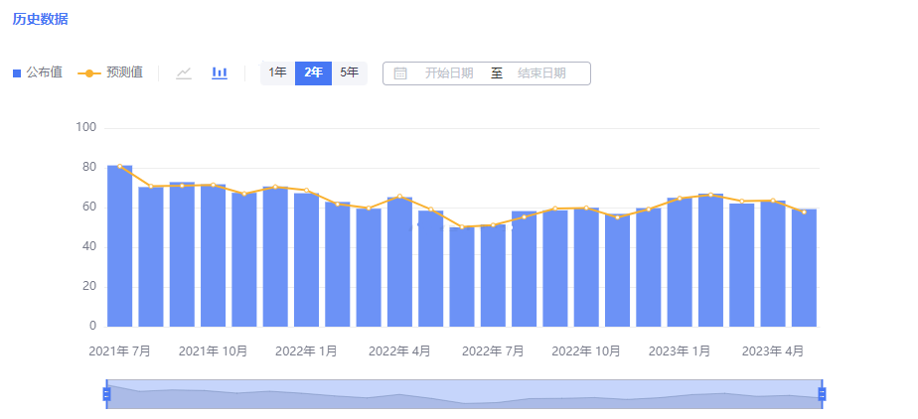This screenshot has width=918, height=419.
Task: Click the left handle of range slider
Action: coord(106,394)
